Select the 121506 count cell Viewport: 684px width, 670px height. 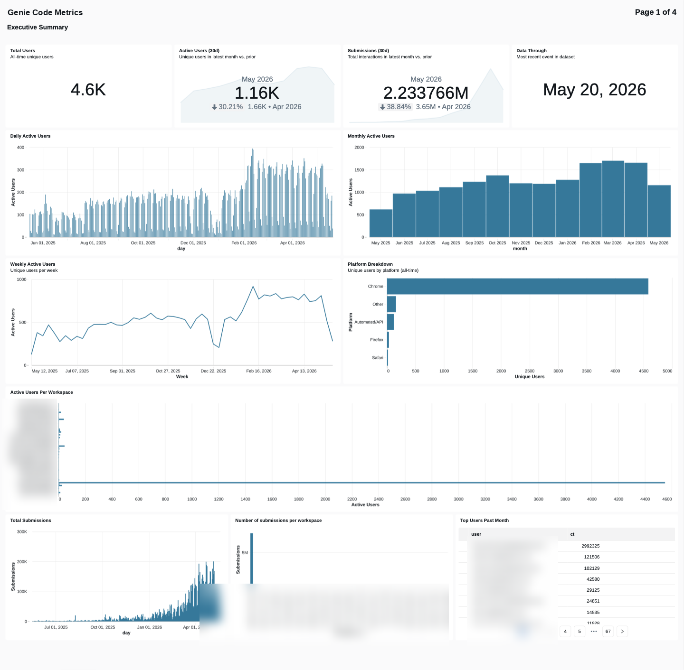[x=592, y=557]
